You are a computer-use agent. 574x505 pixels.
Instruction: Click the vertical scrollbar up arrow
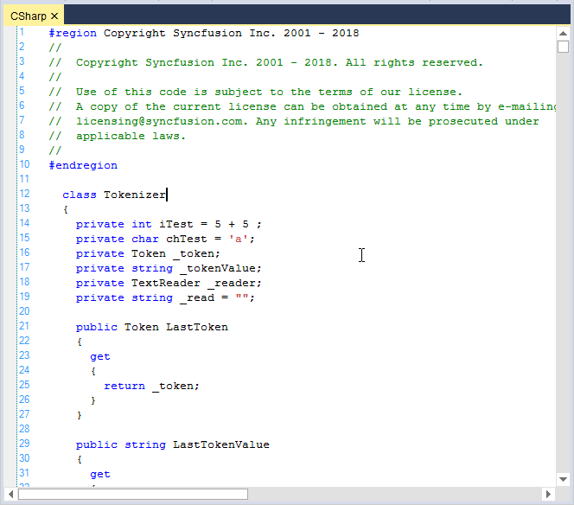click(563, 34)
